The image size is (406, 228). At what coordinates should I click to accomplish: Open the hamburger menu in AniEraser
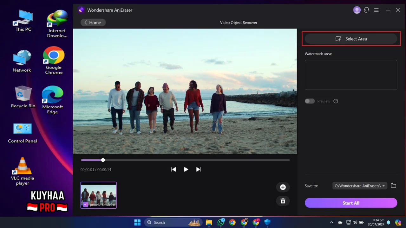click(x=376, y=10)
